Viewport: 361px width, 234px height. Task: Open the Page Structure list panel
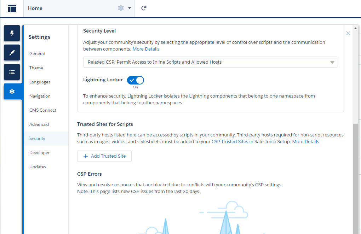[12, 72]
